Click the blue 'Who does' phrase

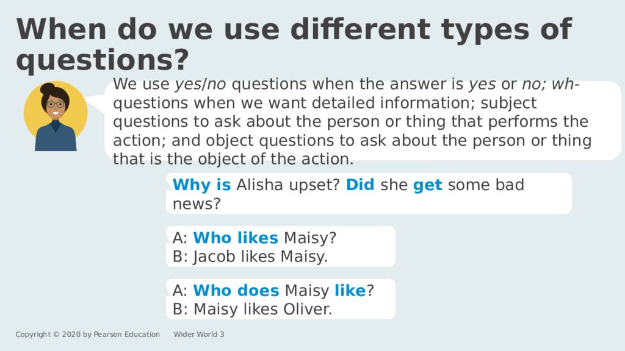coord(236,290)
